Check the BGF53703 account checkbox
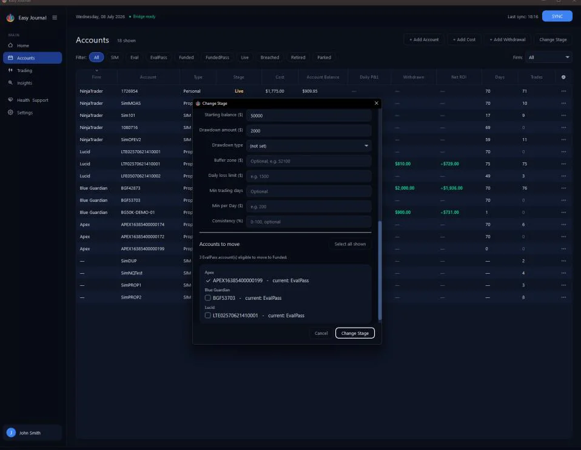Image resolution: width=581 pixels, height=450 pixels. [x=208, y=298]
